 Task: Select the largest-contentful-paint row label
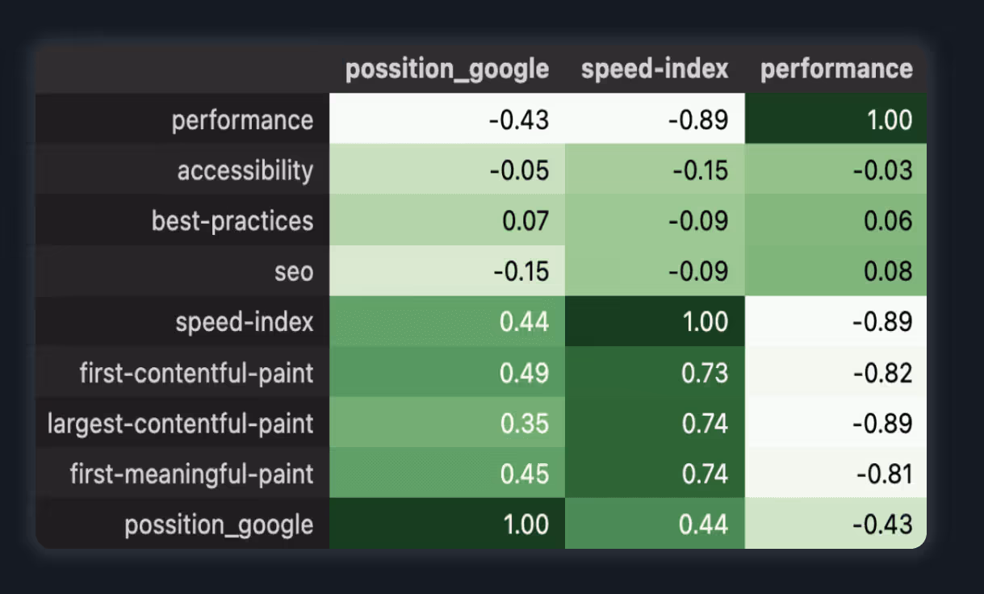point(181,423)
